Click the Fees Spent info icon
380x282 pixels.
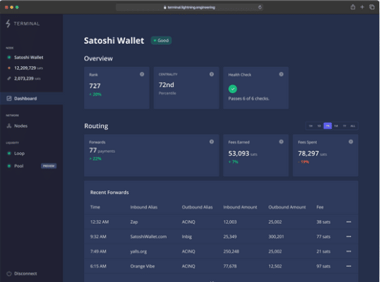coord(351,142)
